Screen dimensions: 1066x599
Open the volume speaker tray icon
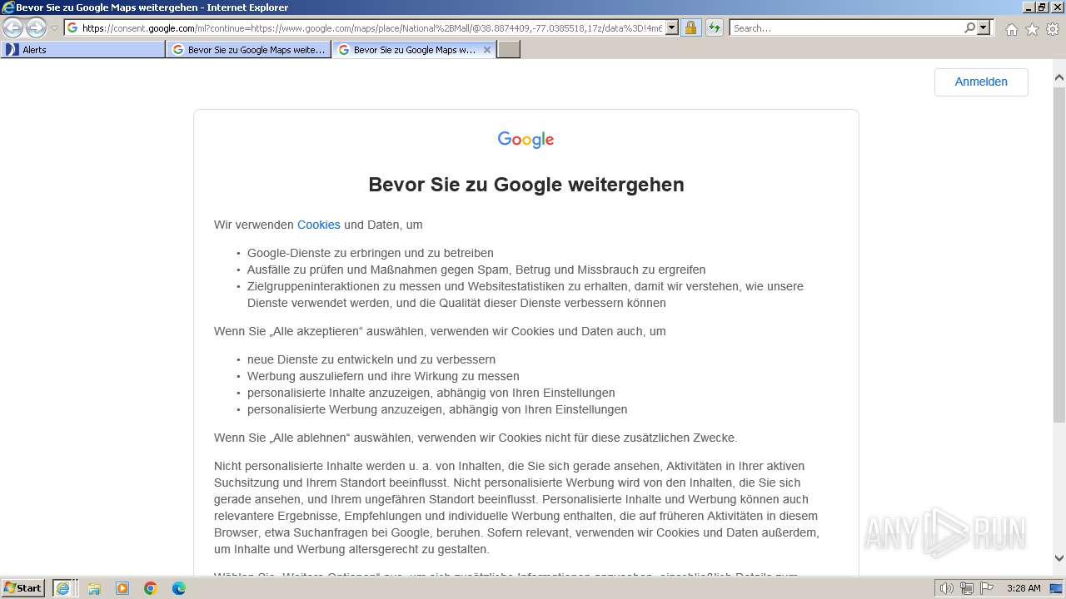(946, 588)
